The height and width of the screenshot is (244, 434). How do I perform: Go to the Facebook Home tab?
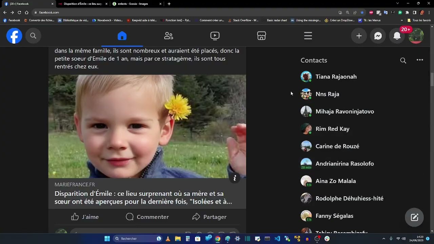[122, 36]
